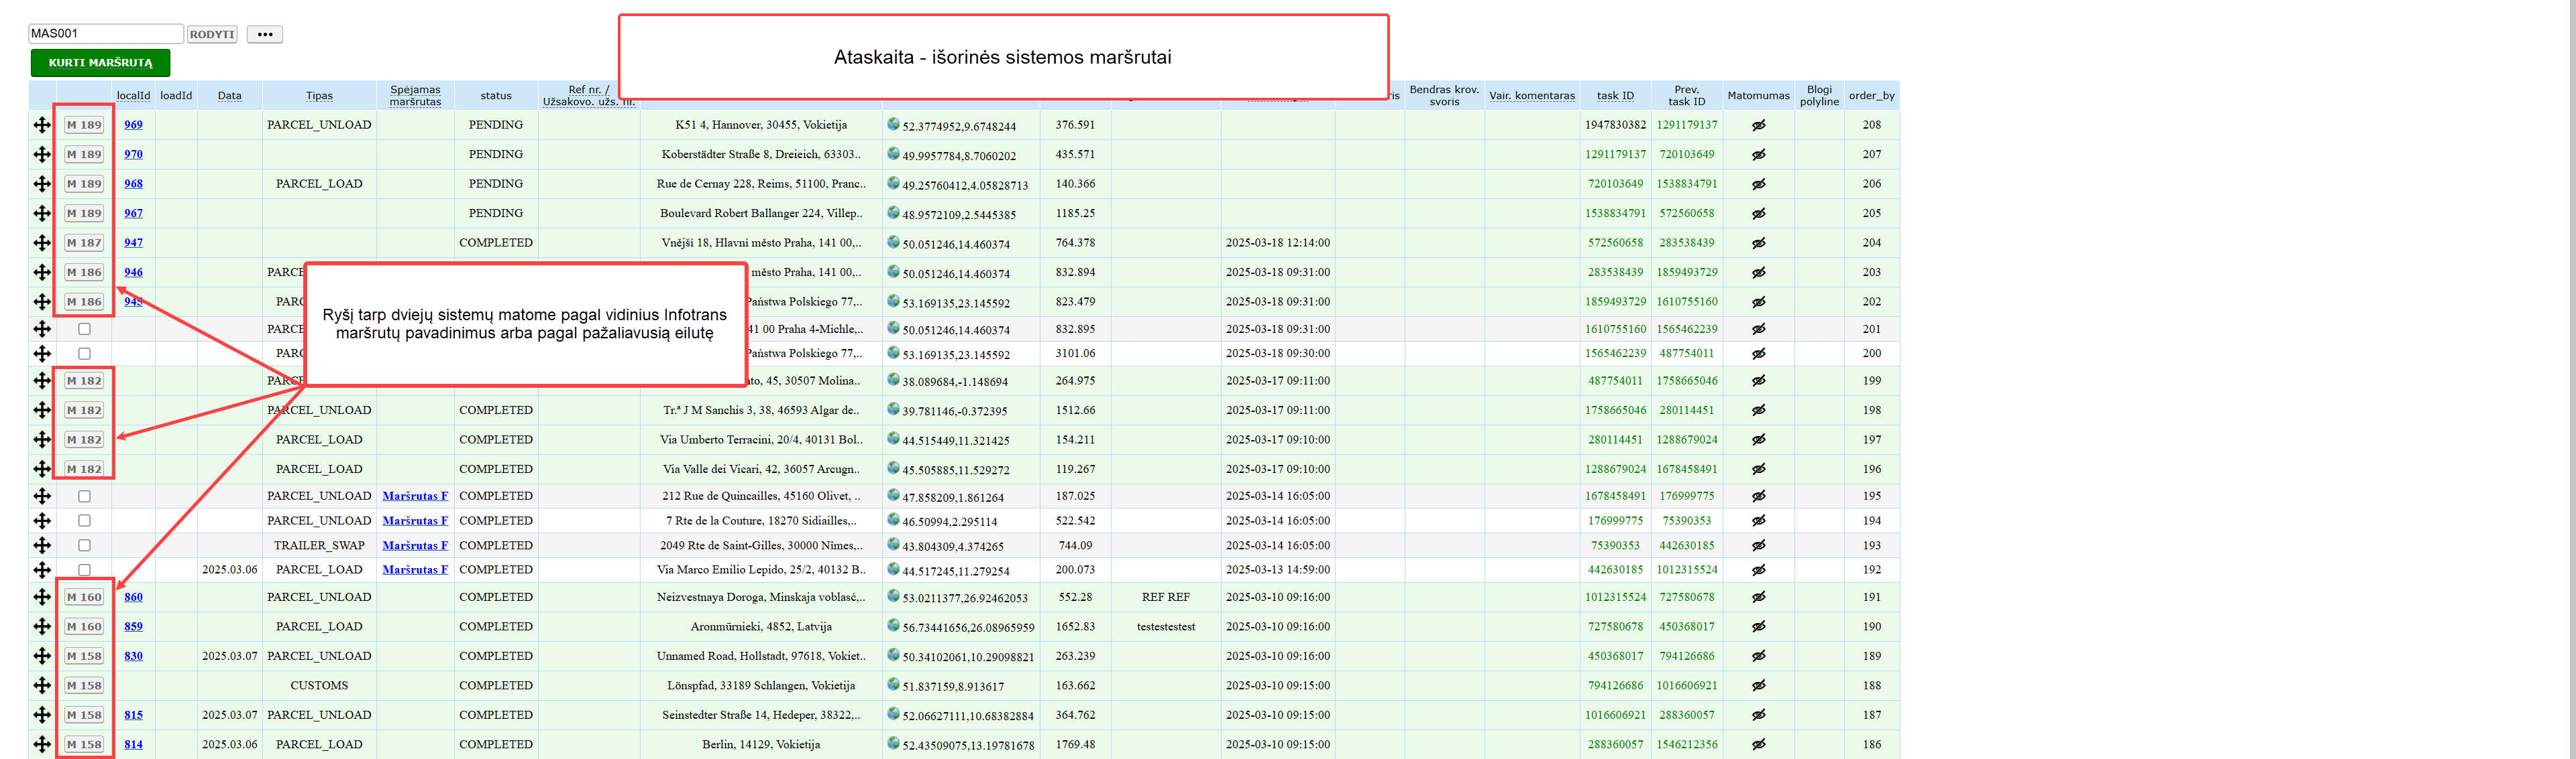Click the localId column header
Screen dimensions: 2576x759
point(133,96)
